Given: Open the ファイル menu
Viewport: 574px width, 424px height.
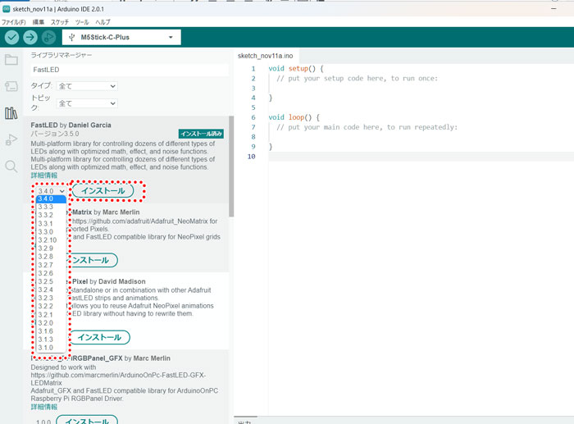Looking at the screenshot, I should click(13, 22).
